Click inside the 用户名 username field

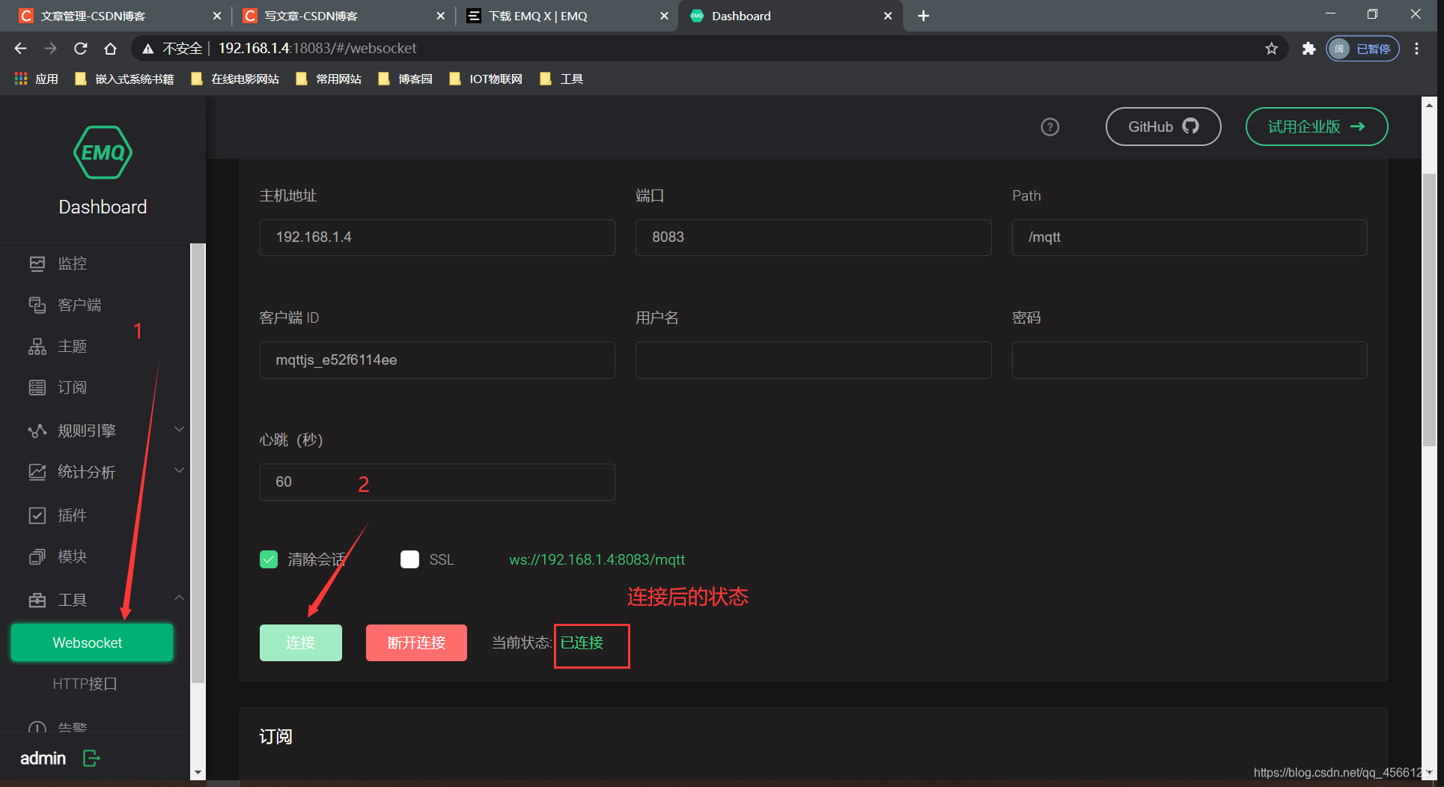[x=813, y=360]
